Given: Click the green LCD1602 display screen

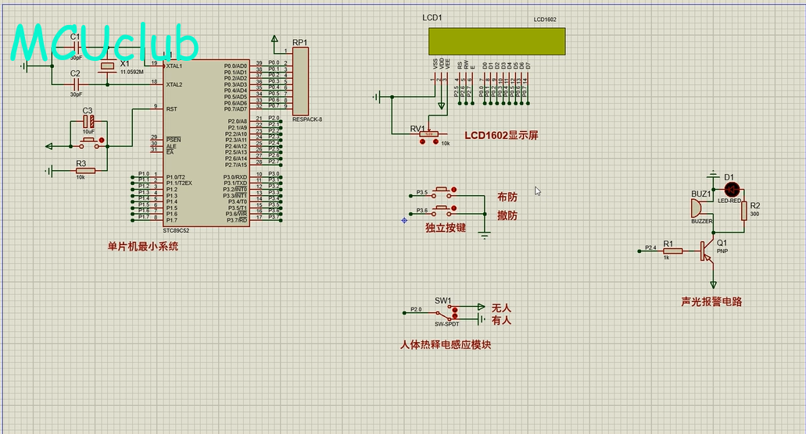Looking at the screenshot, I should click(493, 41).
